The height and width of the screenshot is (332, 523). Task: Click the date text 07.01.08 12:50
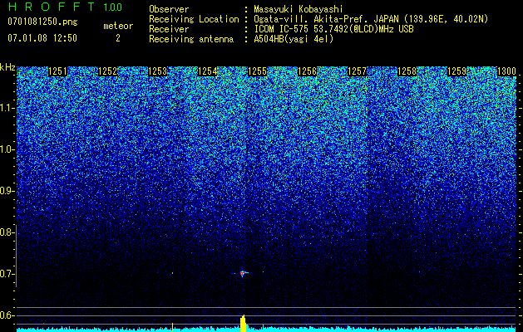(42, 38)
